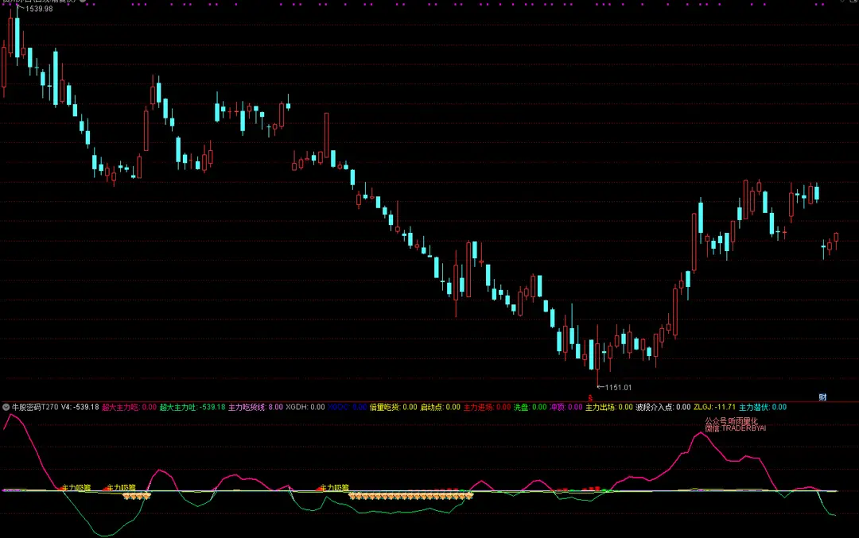Click the red S marker below the 1151.01 low
Screen dimensions: 859x538
pyautogui.click(x=590, y=398)
